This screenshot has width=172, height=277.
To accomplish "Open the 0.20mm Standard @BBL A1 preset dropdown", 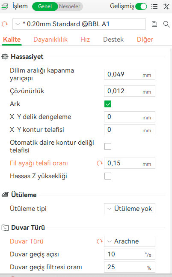I will [79, 24].
